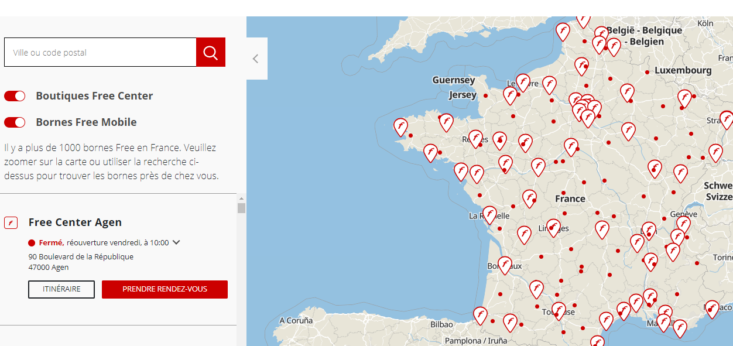Click the Free pin near Genève
The image size is (733, 346).
tap(683, 224)
